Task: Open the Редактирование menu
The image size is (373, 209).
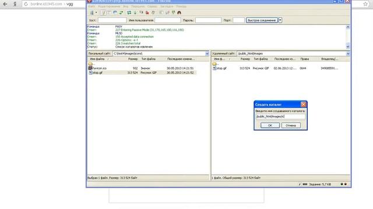Action: point(109,6)
